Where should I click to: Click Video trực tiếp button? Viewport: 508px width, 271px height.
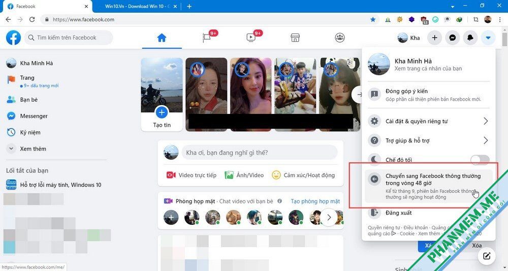click(x=191, y=175)
